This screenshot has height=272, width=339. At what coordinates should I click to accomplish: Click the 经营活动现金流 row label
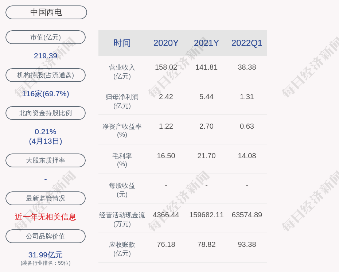coord(122,219)
